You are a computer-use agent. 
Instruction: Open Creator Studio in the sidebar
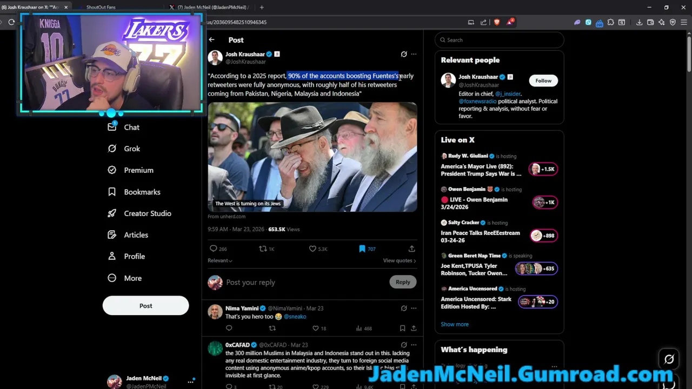(x=139, y=213)
